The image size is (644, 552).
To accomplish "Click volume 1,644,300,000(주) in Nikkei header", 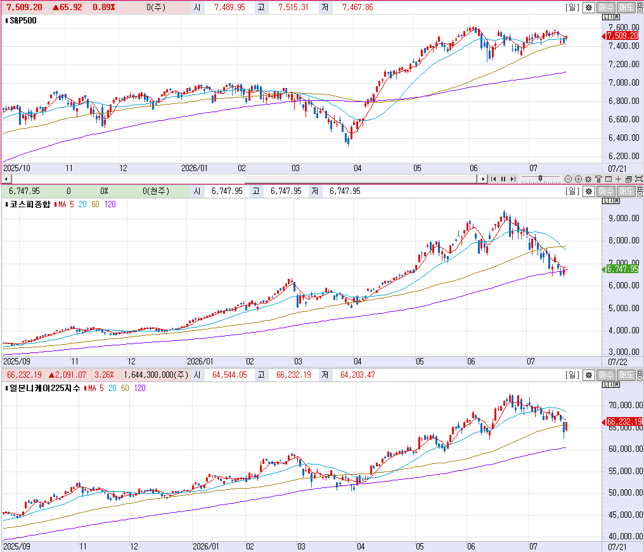I will point(156,375).
